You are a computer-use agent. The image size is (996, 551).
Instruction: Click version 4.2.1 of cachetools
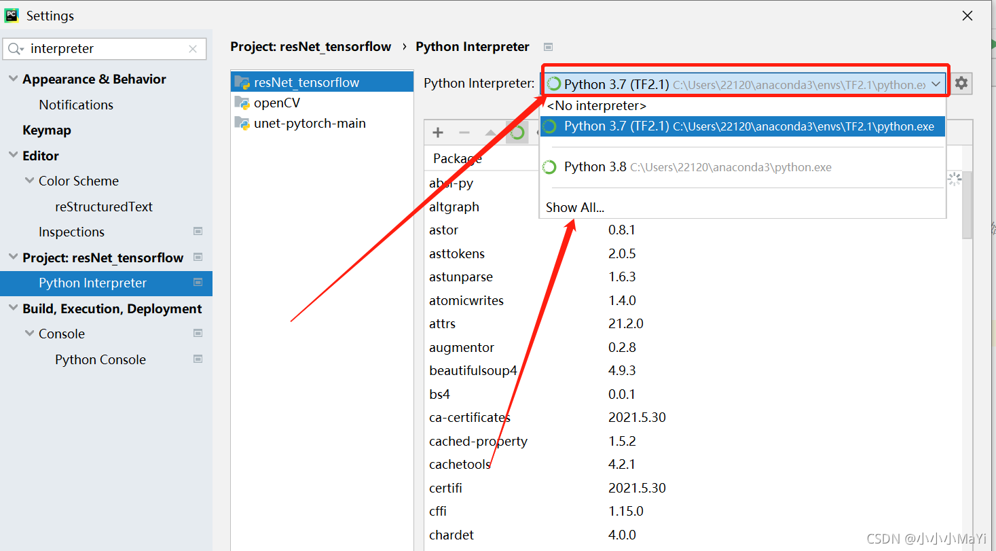pos(622,465)
